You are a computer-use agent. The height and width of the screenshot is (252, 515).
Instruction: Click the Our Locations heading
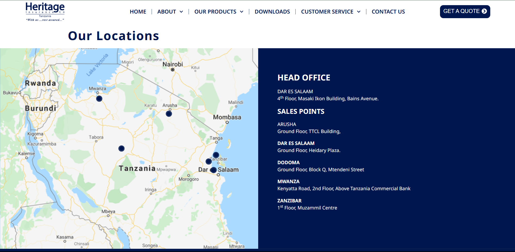(114, 35)
